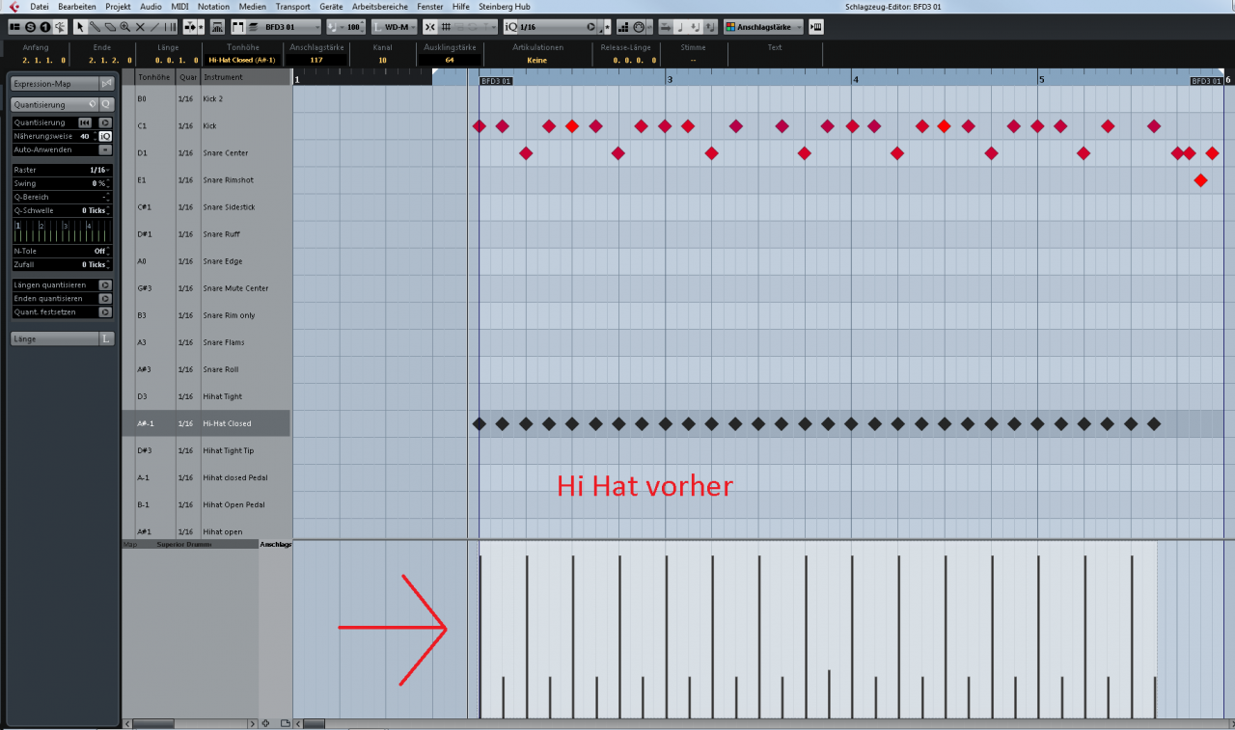Click the Kanal value 10 in info line
The image size is (1235, 730).
(382, 60)
